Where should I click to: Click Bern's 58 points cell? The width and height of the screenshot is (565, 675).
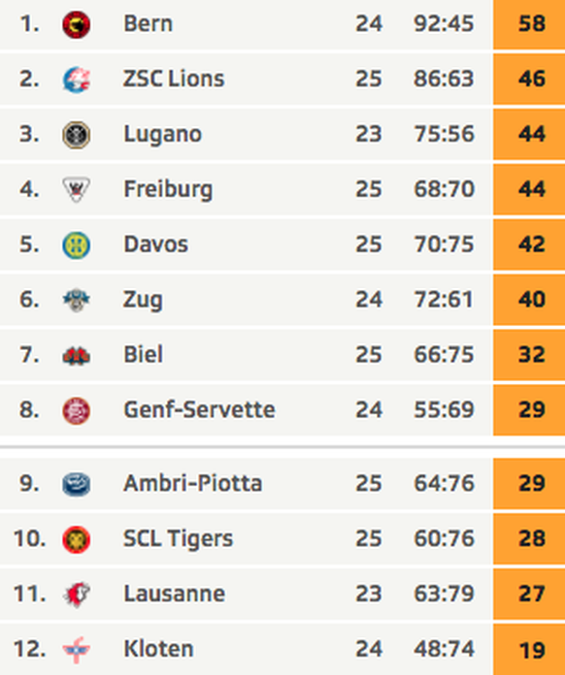point(529,24)
